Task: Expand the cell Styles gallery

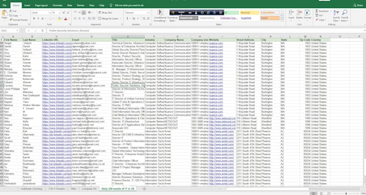Action: click(282, 20)
